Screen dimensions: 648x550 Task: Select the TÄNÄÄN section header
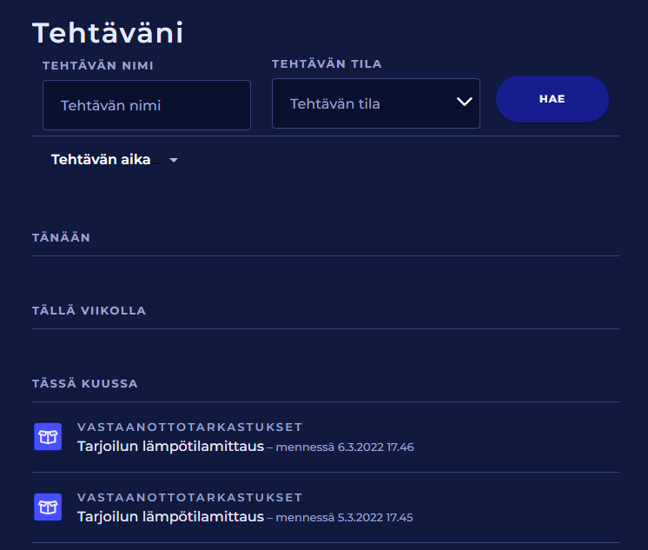point(61,237)
